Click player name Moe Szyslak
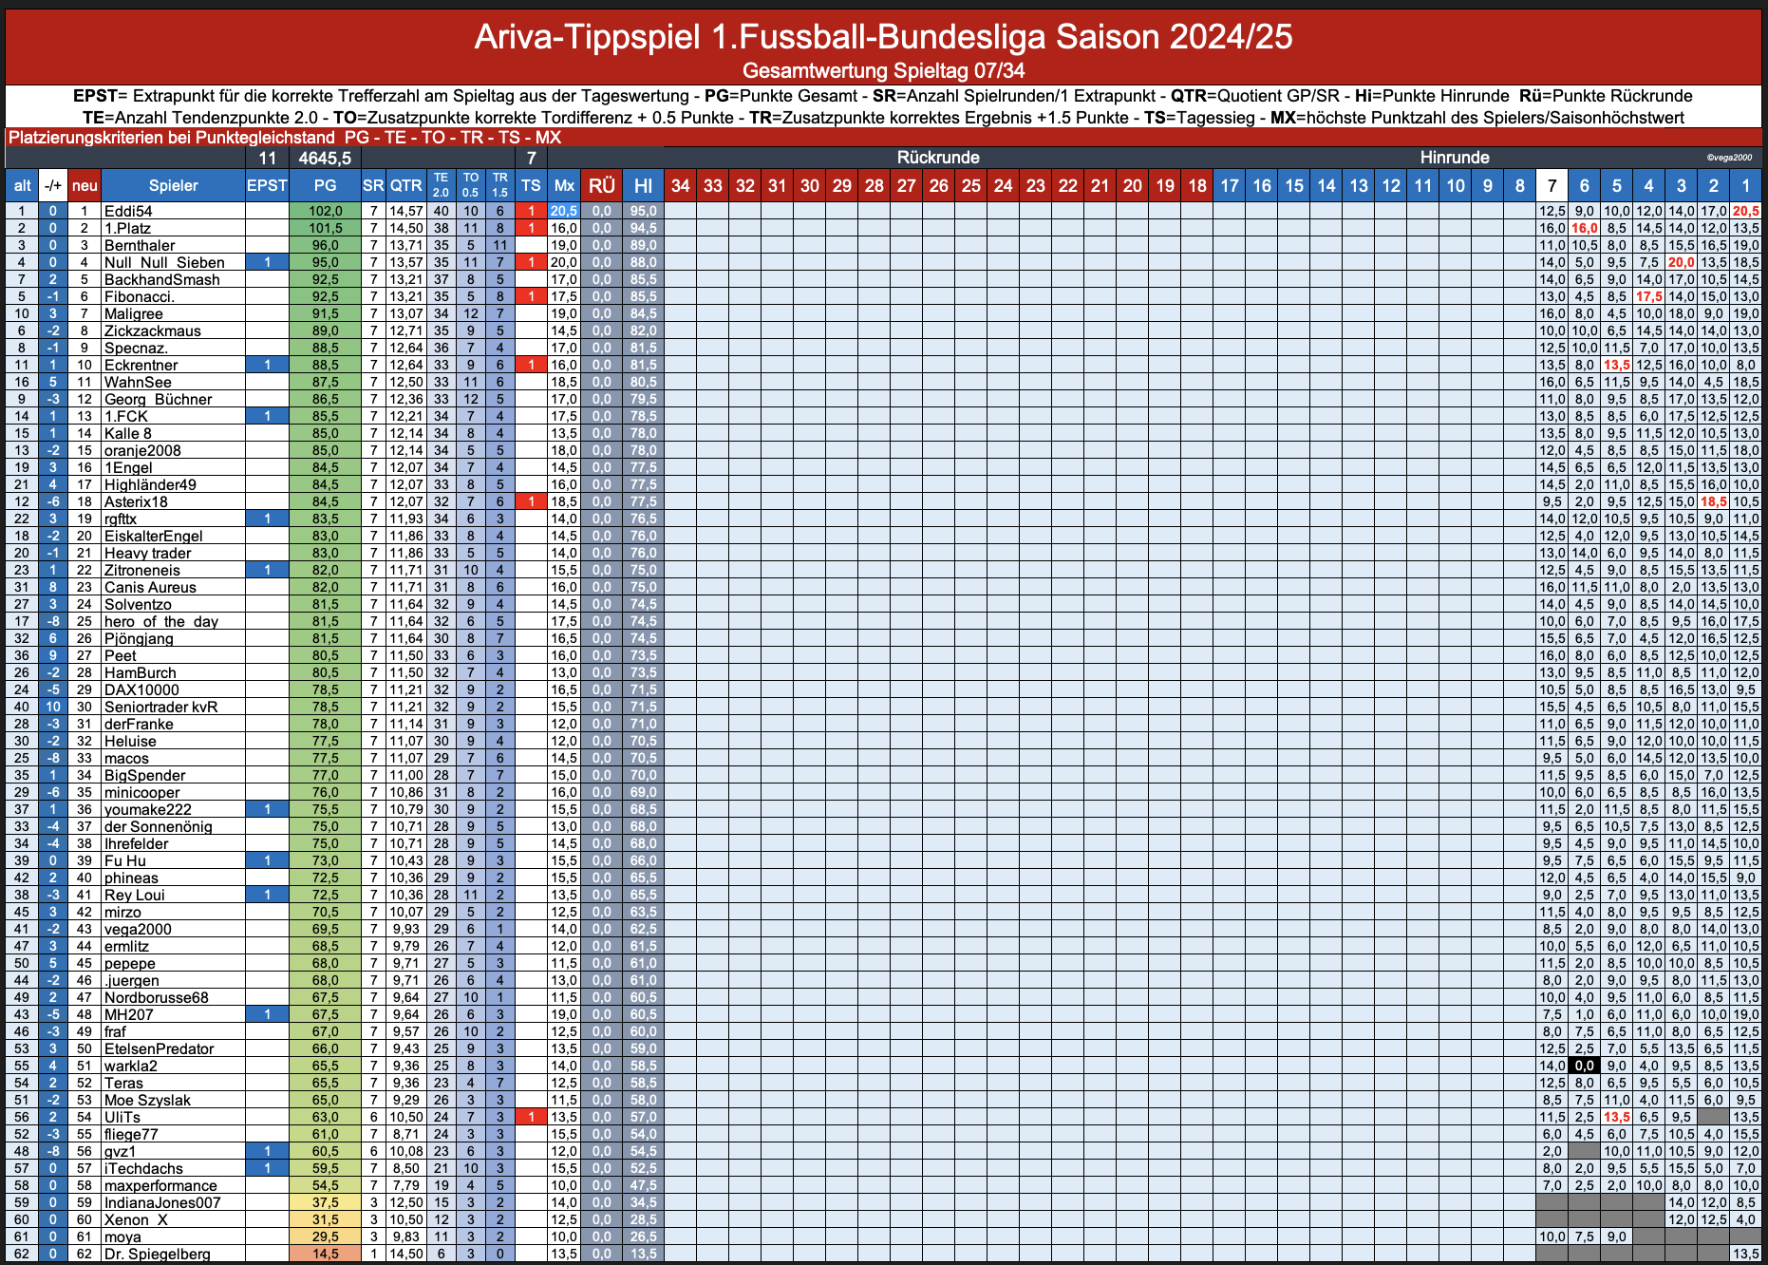 147,1100
